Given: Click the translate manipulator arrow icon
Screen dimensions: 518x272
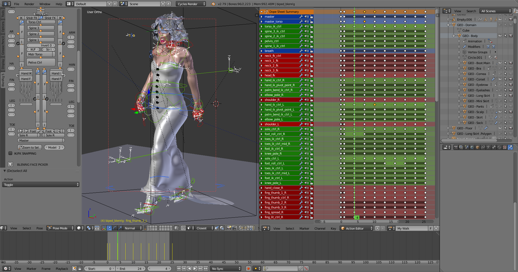Looking at the screenshot, I should [x=109, y=228].
